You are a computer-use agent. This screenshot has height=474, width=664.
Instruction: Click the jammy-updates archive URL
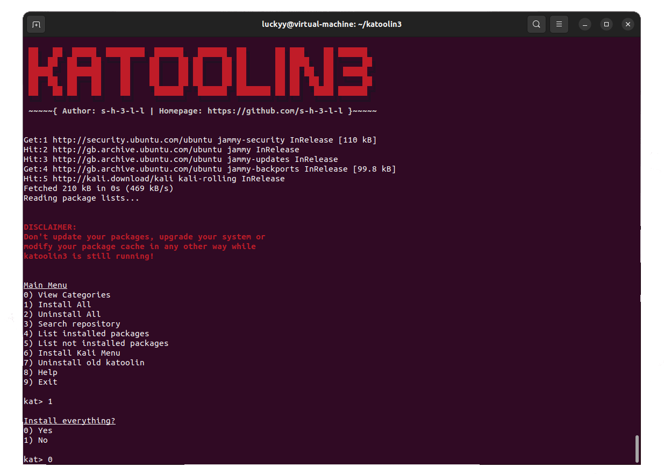[137, 159]
